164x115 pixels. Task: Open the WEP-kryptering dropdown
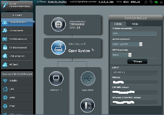[x=122, y=55]
